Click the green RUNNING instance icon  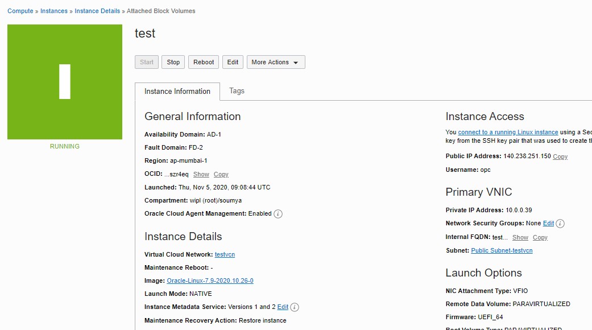coord(64,81)
